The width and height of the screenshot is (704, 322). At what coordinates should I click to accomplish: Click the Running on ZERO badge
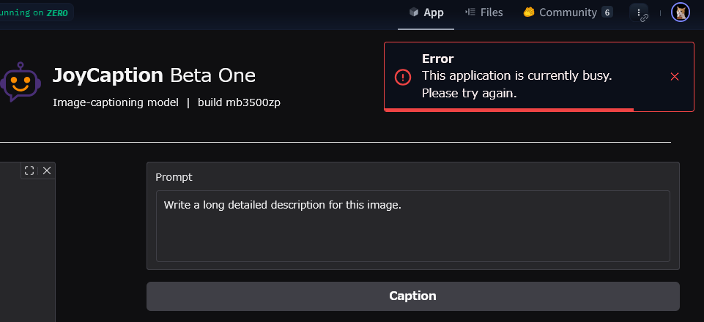pos(35,12)
